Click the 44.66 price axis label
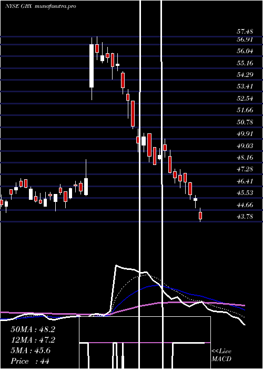The height and width of the screenshot is (369, 263). click(245, 205)
